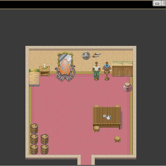Select the lone stool below the table
Image resolution: width=166 pixels, height=166 pixels.
117,139
